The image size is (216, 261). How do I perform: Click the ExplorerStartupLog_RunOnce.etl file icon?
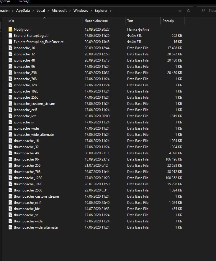click(10, 42)
